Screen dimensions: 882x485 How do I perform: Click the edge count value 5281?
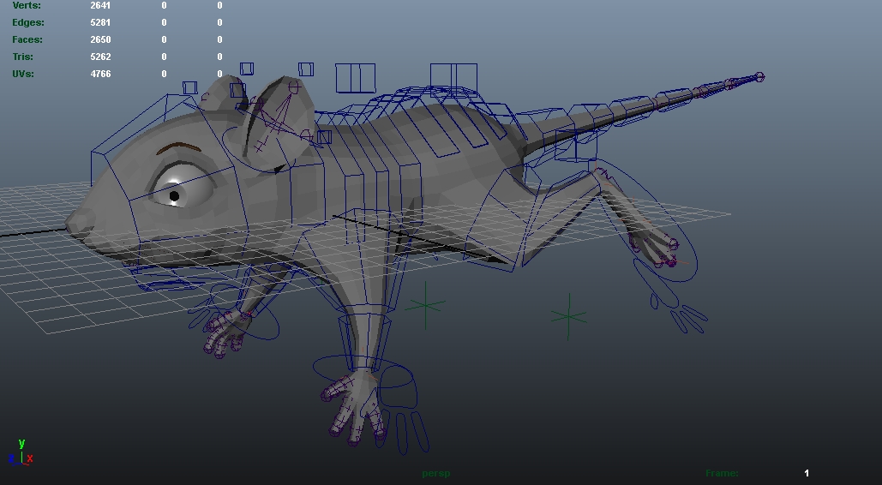(100, 22)
